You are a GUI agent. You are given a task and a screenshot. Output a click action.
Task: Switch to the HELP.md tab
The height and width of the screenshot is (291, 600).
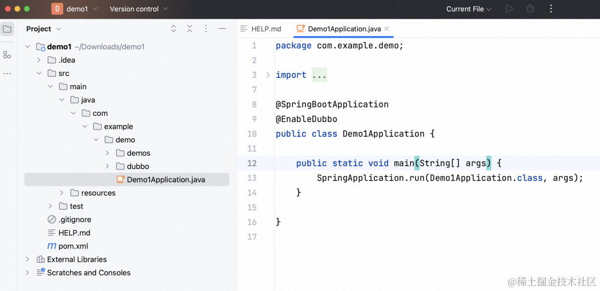261,29
